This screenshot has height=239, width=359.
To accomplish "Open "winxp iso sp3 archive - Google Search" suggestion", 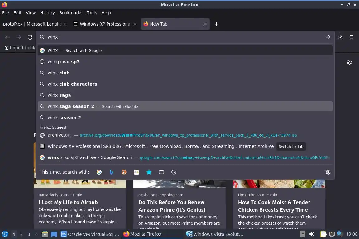I will point(185,157).
